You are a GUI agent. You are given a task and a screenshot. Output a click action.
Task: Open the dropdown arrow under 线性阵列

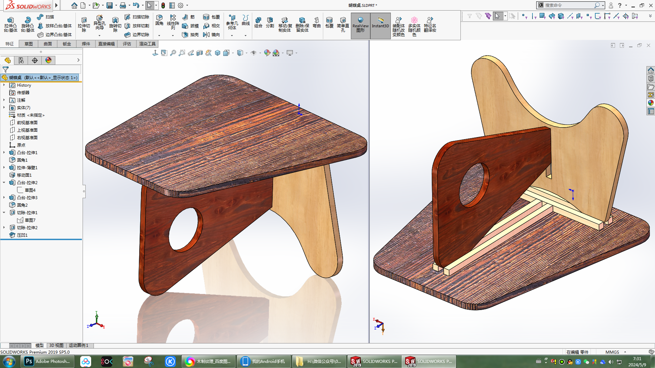coord(173,35)
